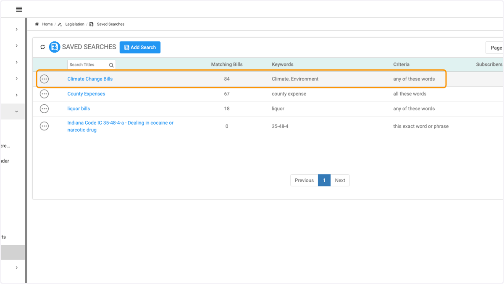Open the ellipsis menu for liquor bills
This screenshot has width=504, height=284.
[44, 109]
